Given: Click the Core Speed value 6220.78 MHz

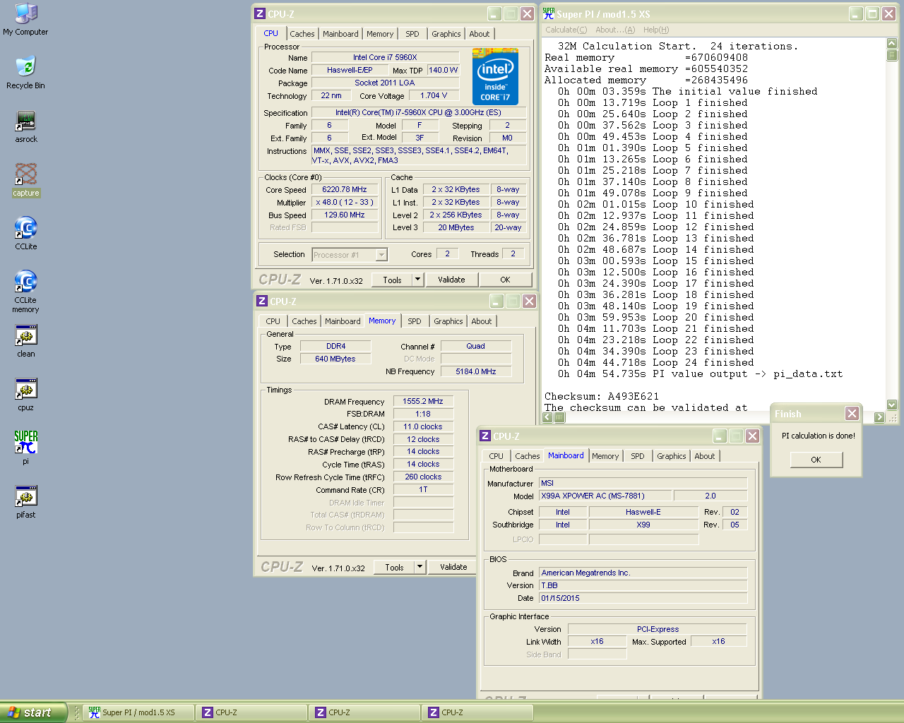Looking at the screenshot, I should point(345,189).
